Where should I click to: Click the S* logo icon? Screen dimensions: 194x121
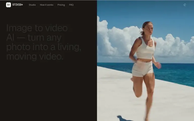click(8, 5)
